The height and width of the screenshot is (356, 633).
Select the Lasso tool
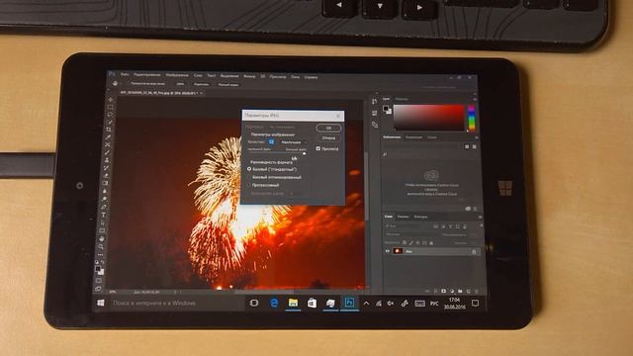click(x=110, y=115)
